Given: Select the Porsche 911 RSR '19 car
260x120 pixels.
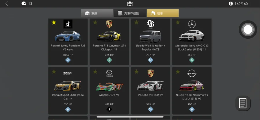Looking at the screenshot, I should pyautogui.click(x=151, y=91).
